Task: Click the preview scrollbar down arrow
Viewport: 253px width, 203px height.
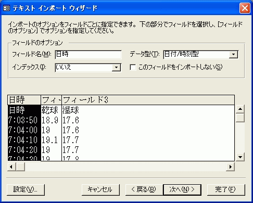Action: click(x=240, y=157)
